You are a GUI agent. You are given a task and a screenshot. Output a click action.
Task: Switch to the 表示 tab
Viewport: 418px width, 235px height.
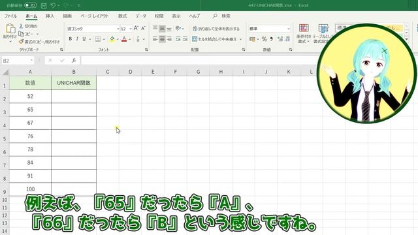[x=176, y=16]
